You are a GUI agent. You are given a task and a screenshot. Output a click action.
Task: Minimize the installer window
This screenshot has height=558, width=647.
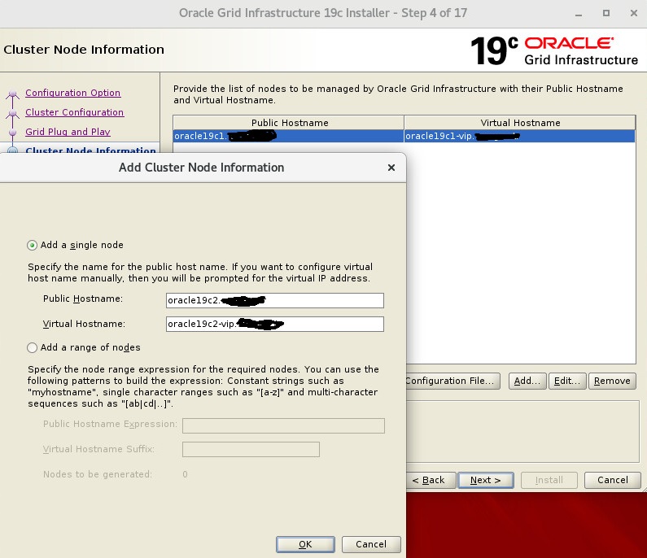pyautogui.click(x=579, y=14)
